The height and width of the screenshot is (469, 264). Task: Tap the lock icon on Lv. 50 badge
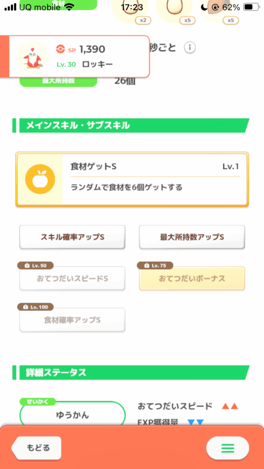click(27, 265)
